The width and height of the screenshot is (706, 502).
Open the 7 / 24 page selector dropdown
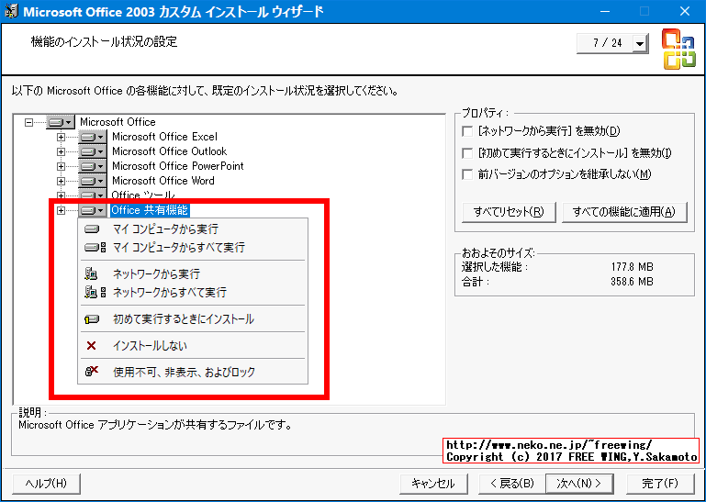pyautogui.click(x=639, y=44)
